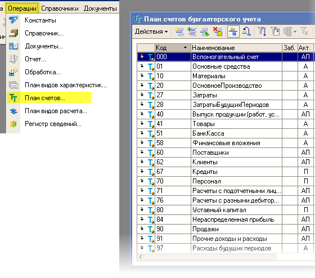Click the go to parent level icon
The height and width of the screenshot is (278, 315).
[x=246, y=32]
